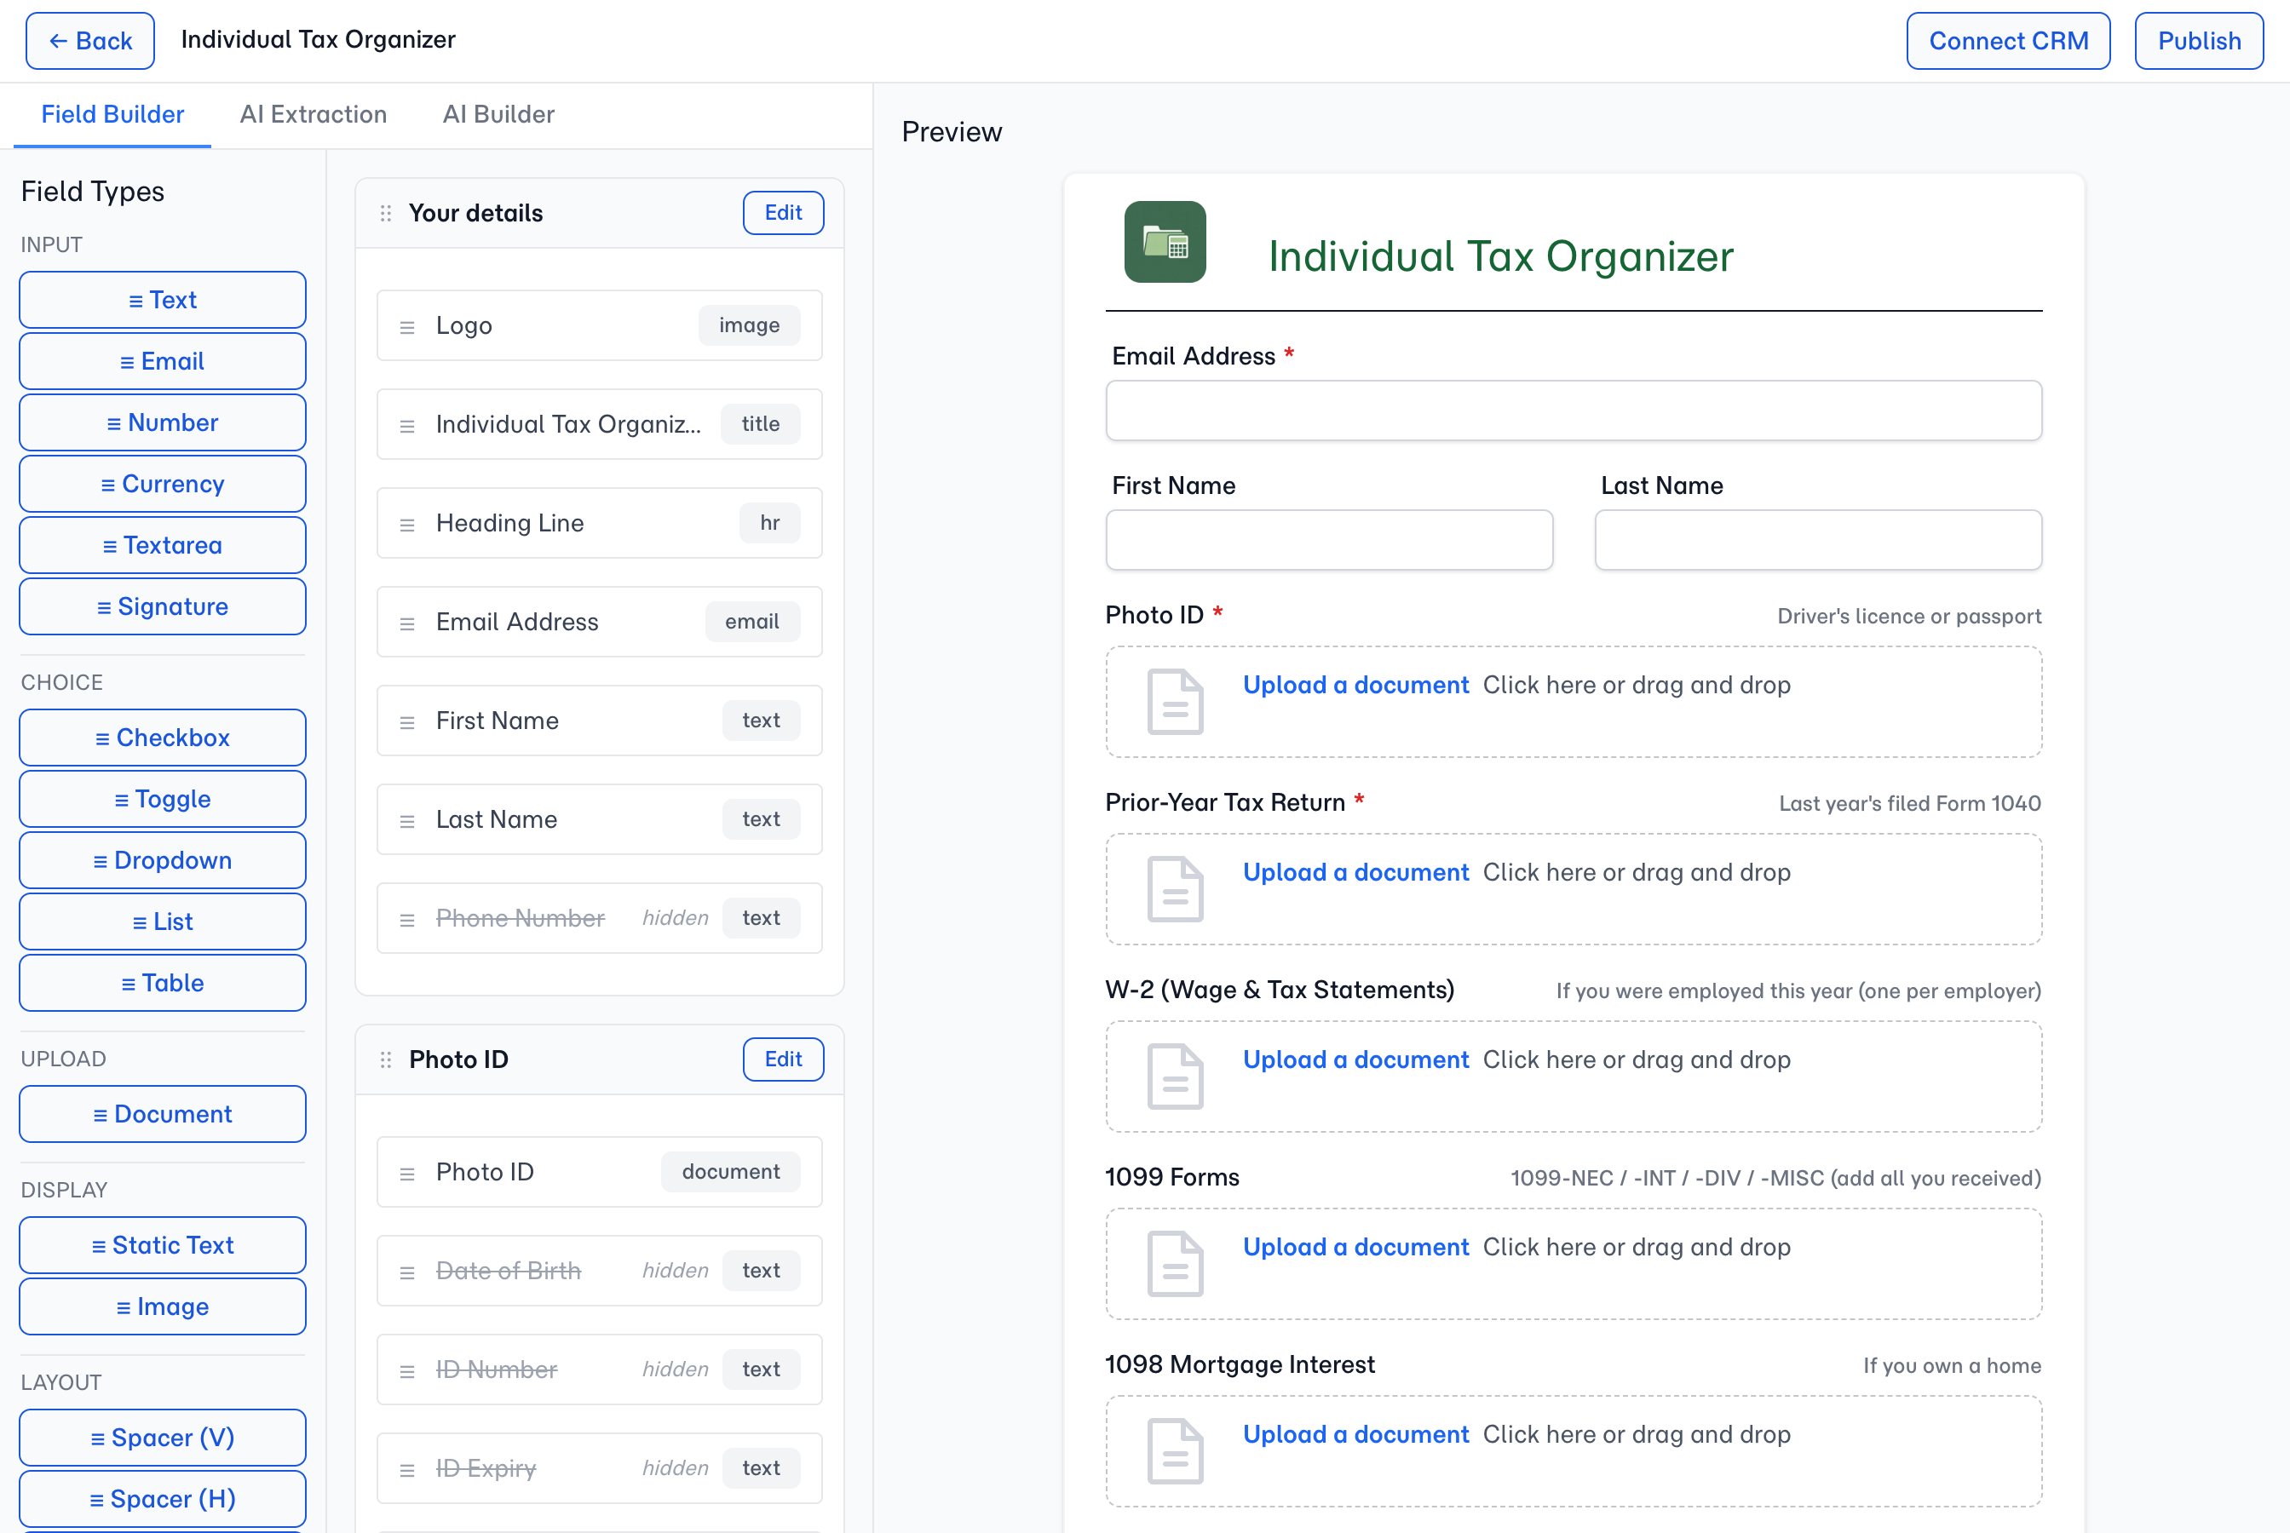2290x1533 pixels.
Task: Add a Text field type
Action: click(163, 300)
